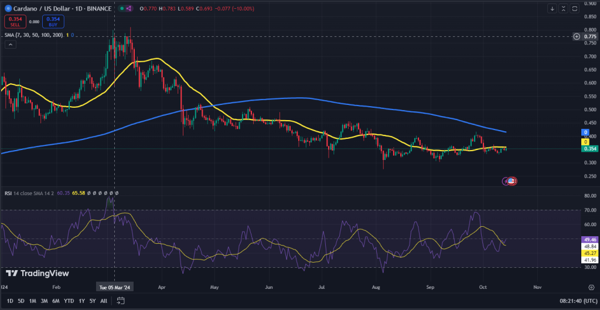
Task: Click the Apr label on time axis
Action: pyautogui.click(x=162, y=287)
